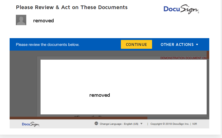222x138 pixels.
Task: Click the DocuSign logo in the footer
Action: coord(31,124)
